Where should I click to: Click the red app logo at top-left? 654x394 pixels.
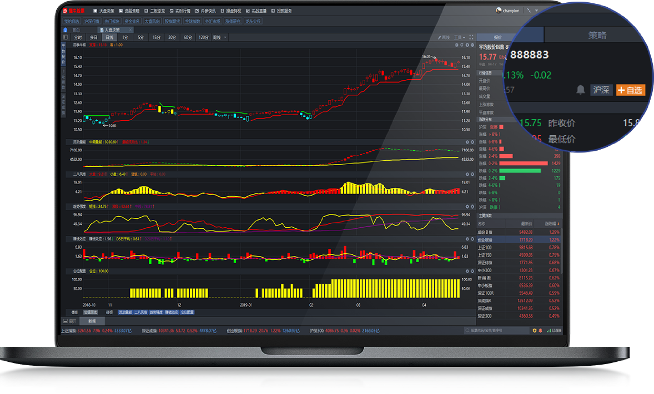65,11
